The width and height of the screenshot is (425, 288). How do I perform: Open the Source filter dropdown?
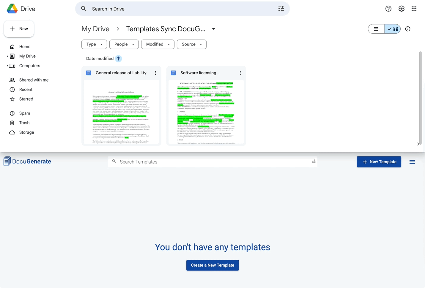tap(192, 44)
